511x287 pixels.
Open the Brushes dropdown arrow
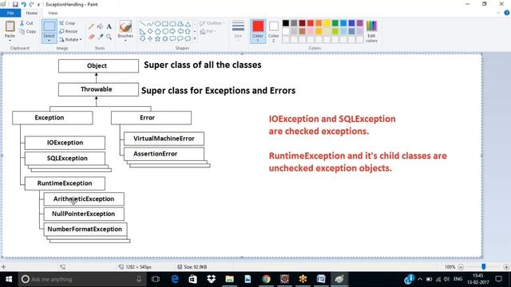125,41
